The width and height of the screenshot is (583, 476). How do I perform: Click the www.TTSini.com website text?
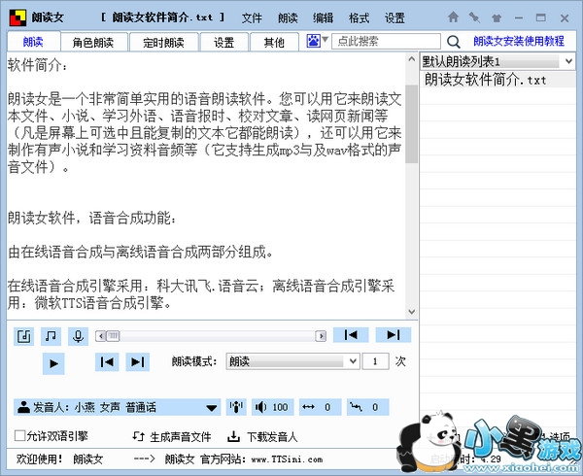pyautogui.click(x=287, y=459)
